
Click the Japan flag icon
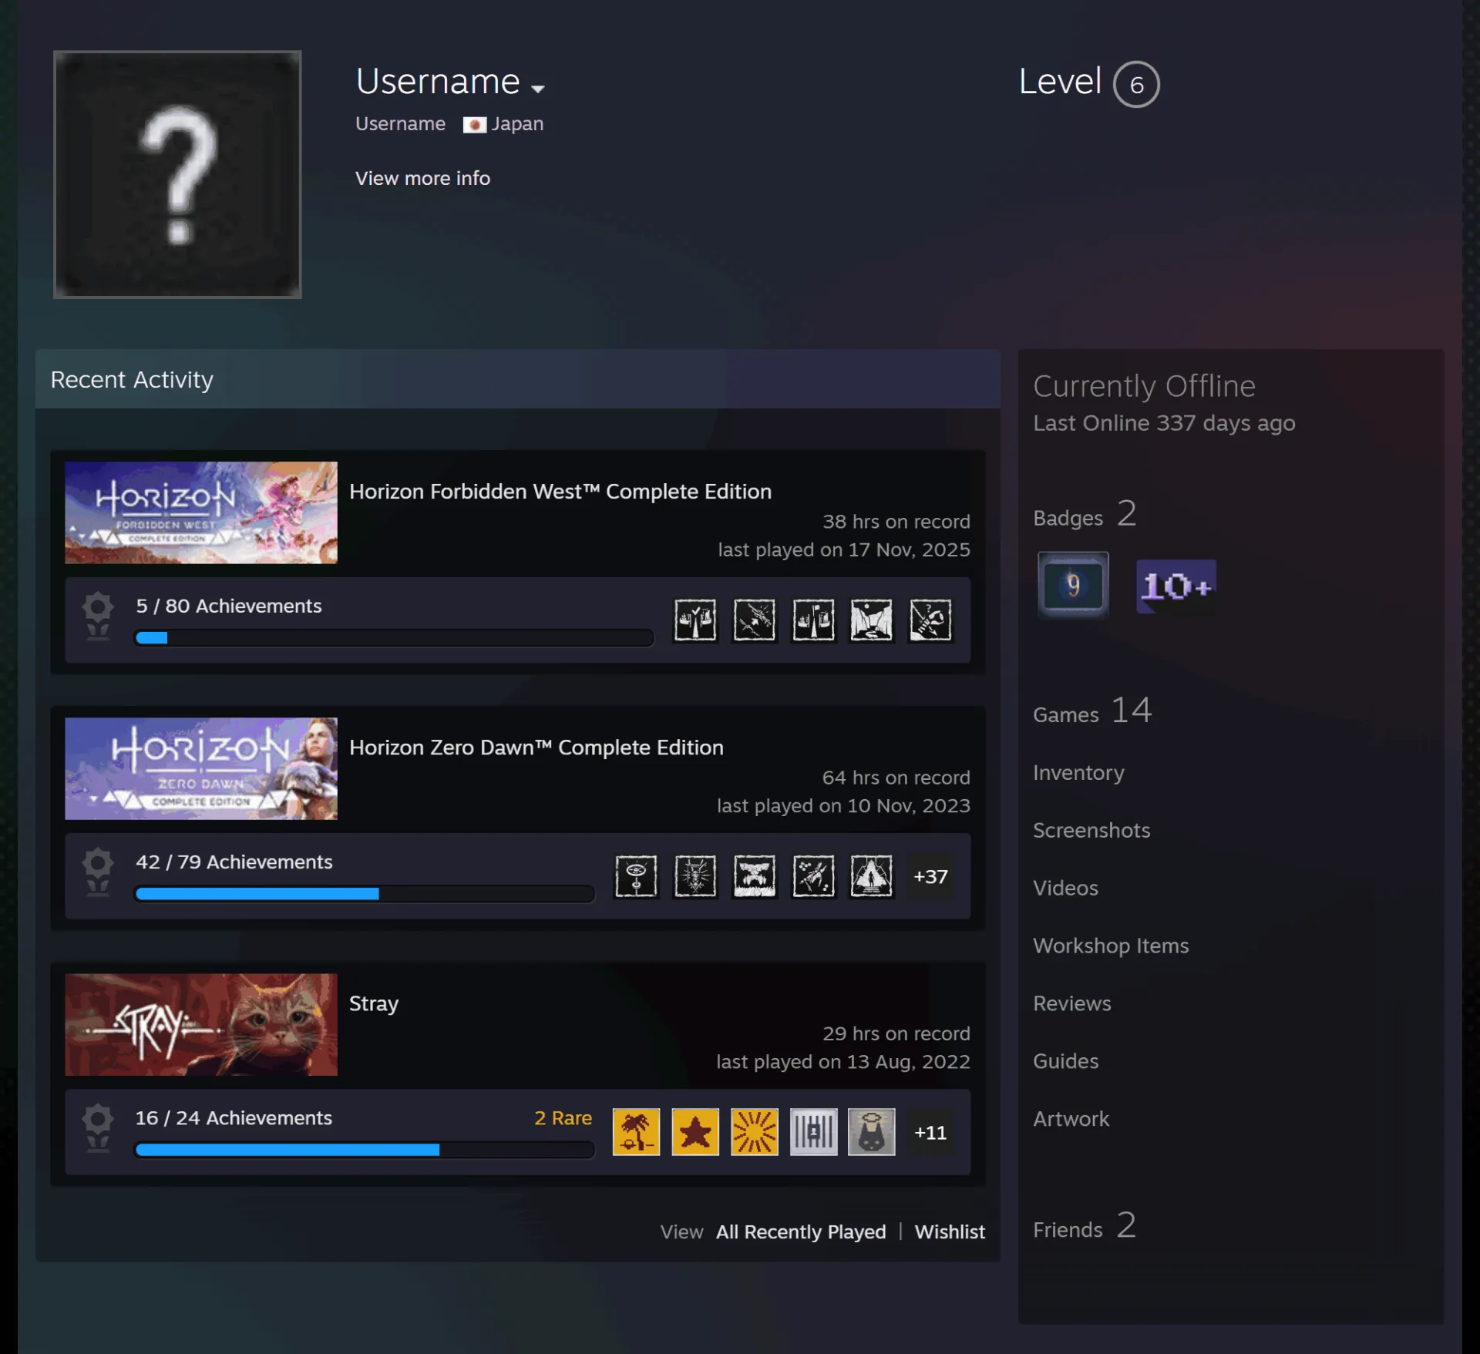click(474, 125)
